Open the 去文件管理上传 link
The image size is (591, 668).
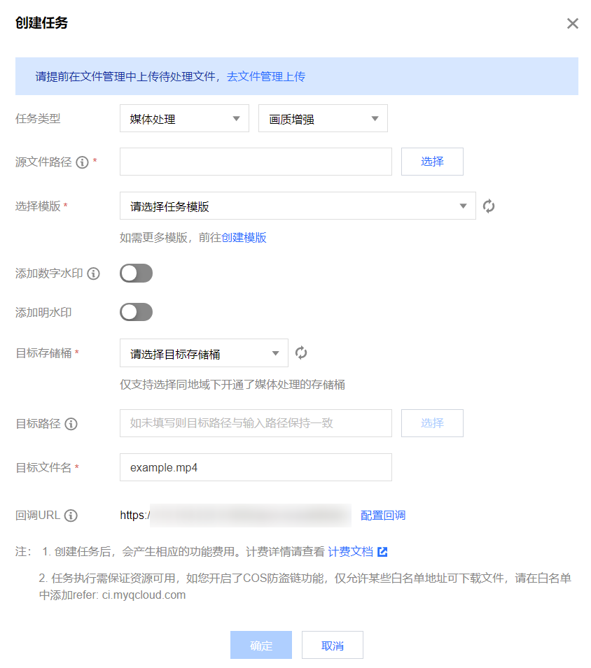266,77
